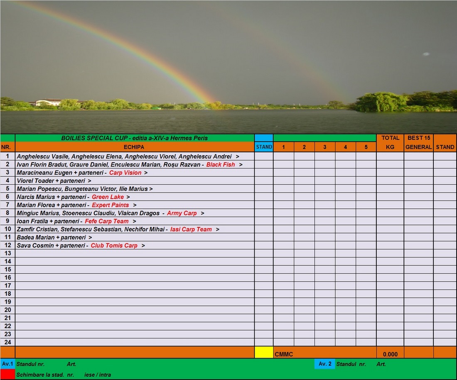This screenshot has height=380, width=457.
Task: Click the Club Tomis Carp team name
Action: pyautogui.click(x=114, y=246)
